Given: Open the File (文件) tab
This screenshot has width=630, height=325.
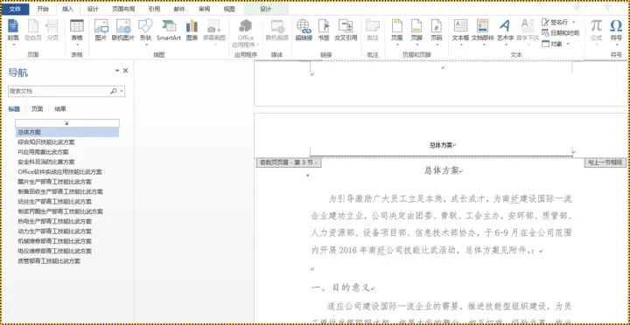Looking at the screenshot, I should click(x=15, y=9).
